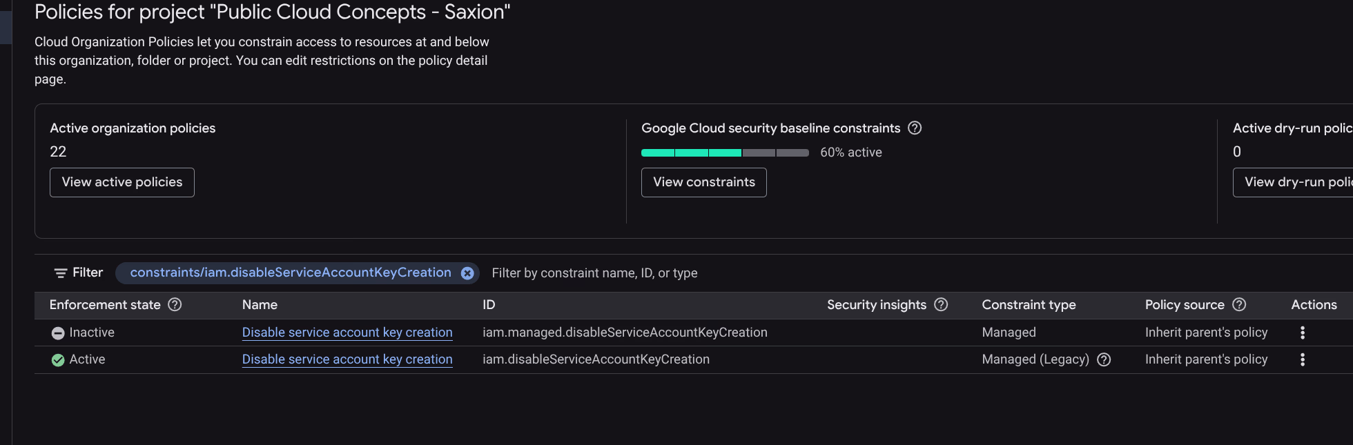Viewport: 1353px width, 445px height.
Task: Click the 60% active baseline progress bar
Action: click(x=725, y=152)
